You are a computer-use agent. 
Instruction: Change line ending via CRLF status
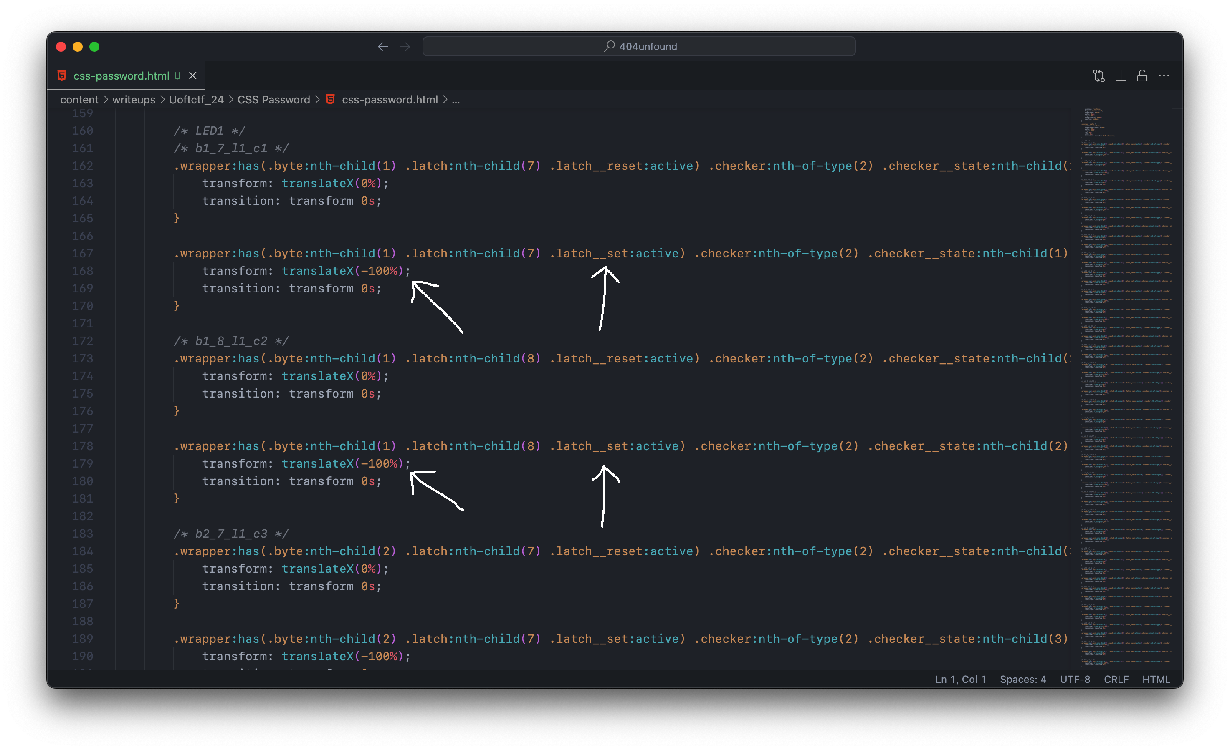pyautogui.click(x=1116, y=679)
